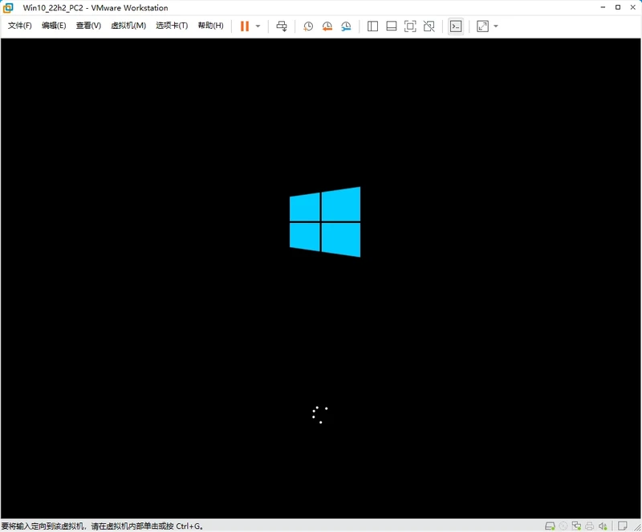Enter full screen mode

(410, 26)
